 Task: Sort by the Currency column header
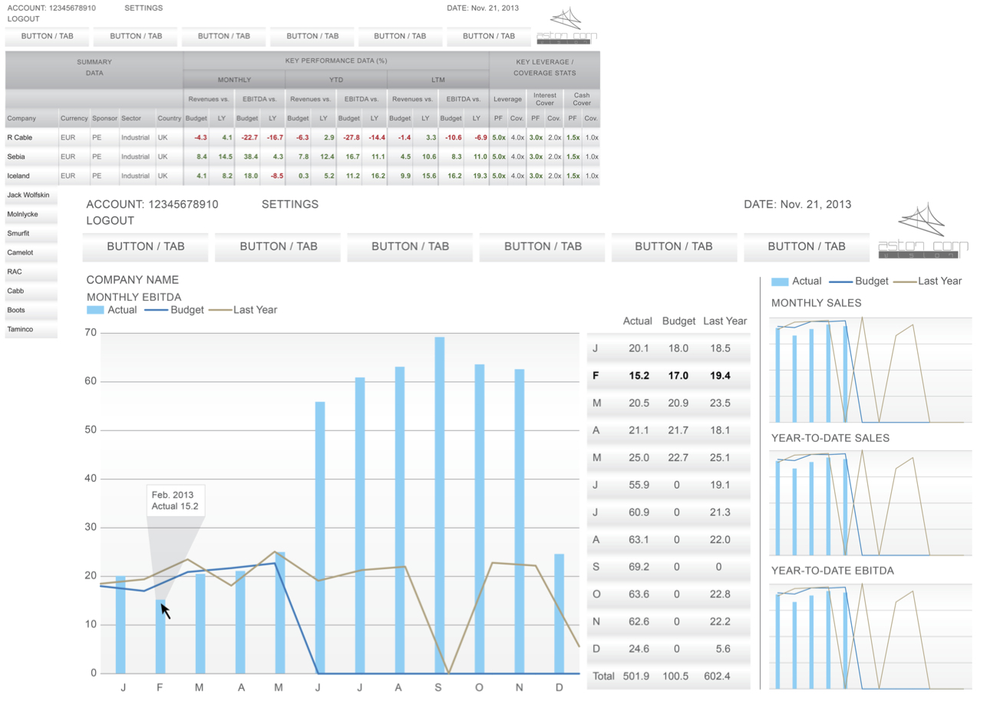[x=74, y=118]
